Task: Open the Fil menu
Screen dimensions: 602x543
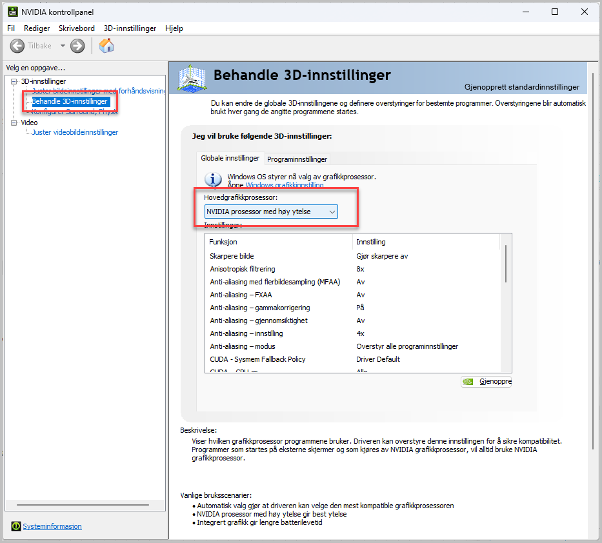Action: tap(11, 28)
